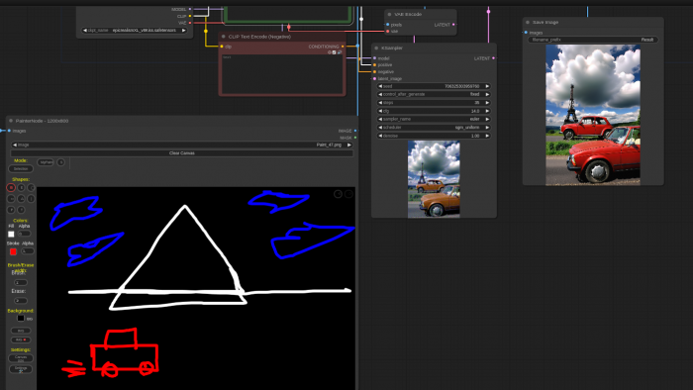This screenshot has height=390, width=693.
Task: Open the red Stroke color swatch
Action: (13, 251)
